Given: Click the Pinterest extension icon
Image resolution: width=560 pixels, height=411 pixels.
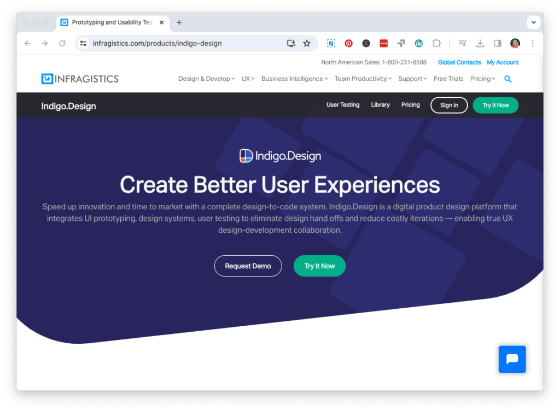Looking at the screenshot, I should [348, 43].
